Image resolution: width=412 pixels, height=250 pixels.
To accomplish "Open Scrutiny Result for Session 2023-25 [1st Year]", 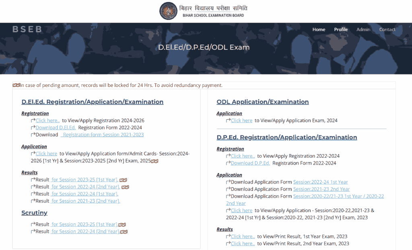I will pos(84,224).
